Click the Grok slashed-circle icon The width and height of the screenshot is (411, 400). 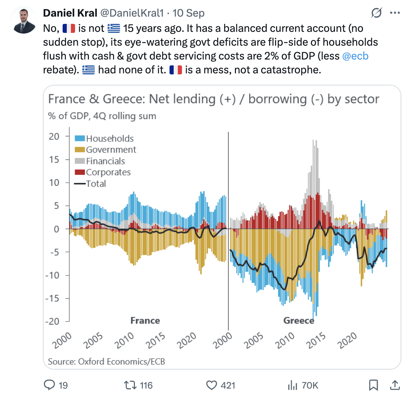coord(376,12)
